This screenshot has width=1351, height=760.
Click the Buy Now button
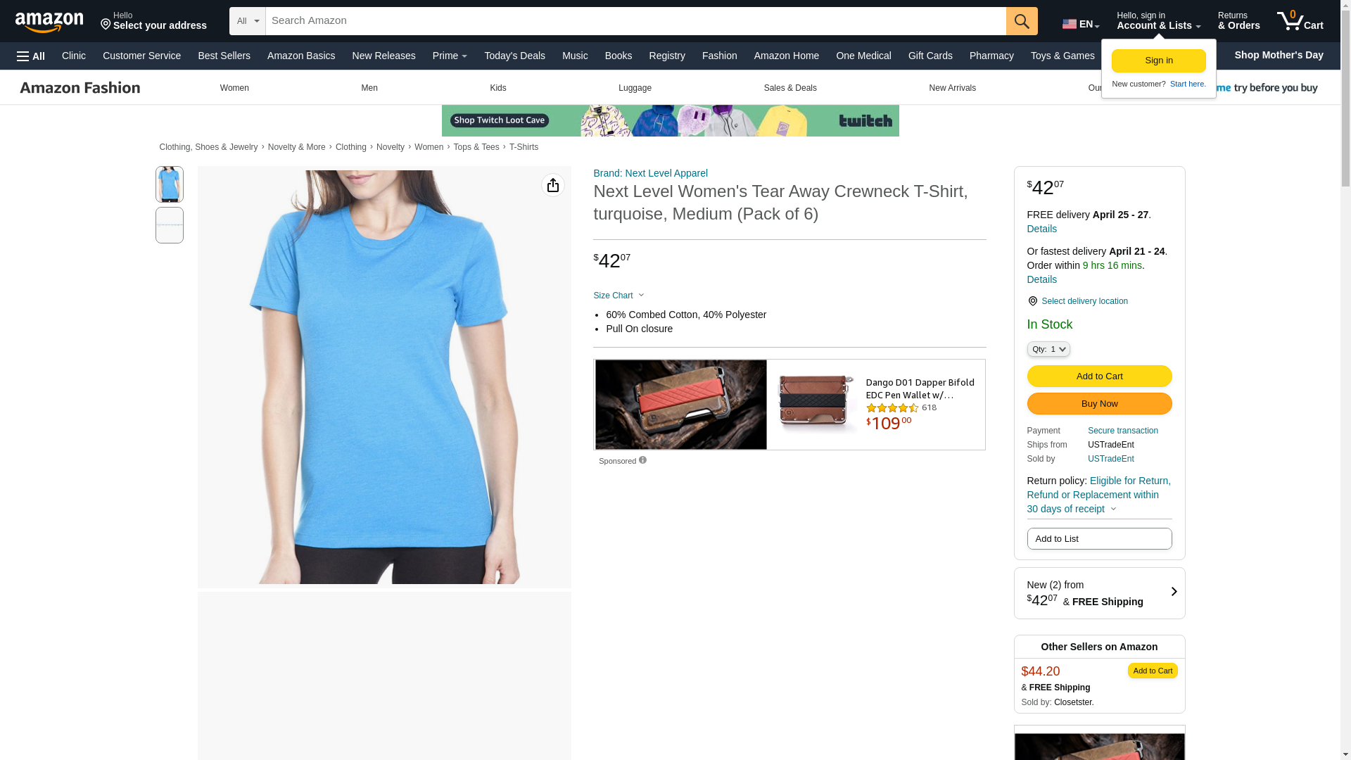coord(1099,404)
